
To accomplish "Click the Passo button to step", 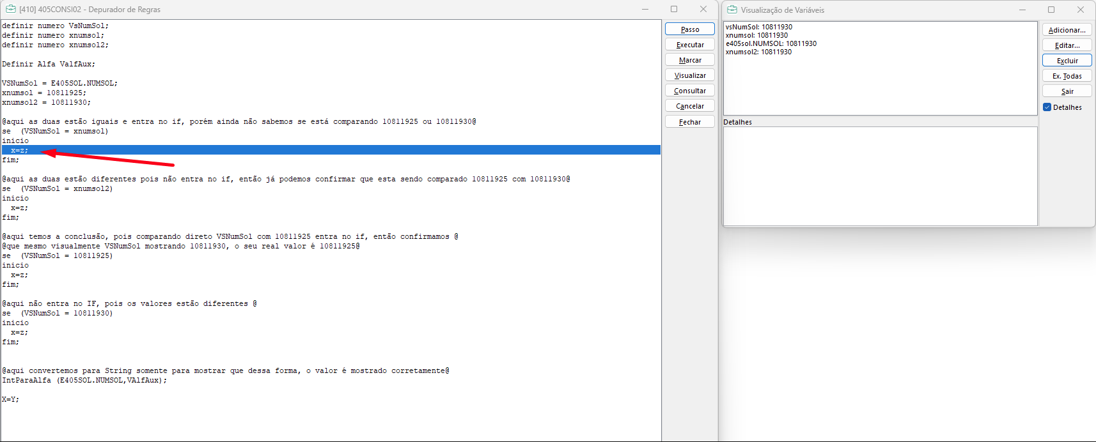I will pyautogui.click(x=689, y=29).
